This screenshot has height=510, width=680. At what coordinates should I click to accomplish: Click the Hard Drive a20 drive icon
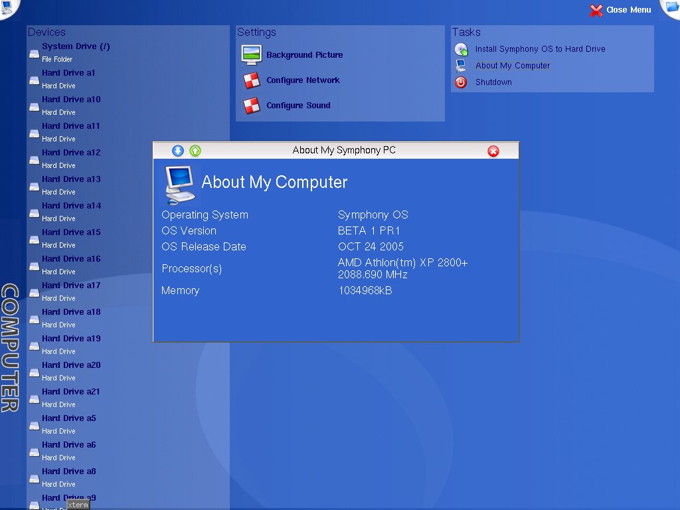coord(35,372)
